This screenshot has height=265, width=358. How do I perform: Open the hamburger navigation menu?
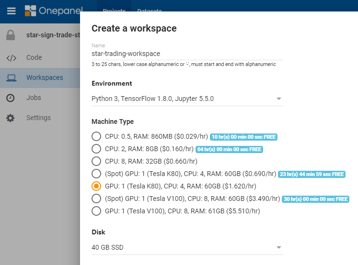pyautogui.click(x=11, y=11)
